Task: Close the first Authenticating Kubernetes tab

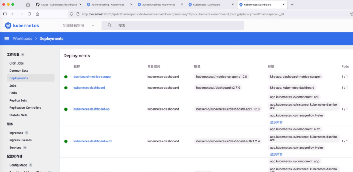Action: tap(131, 4)
